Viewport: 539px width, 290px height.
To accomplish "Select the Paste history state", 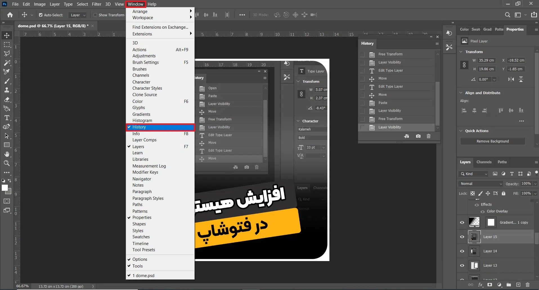I will click(383, 103).
